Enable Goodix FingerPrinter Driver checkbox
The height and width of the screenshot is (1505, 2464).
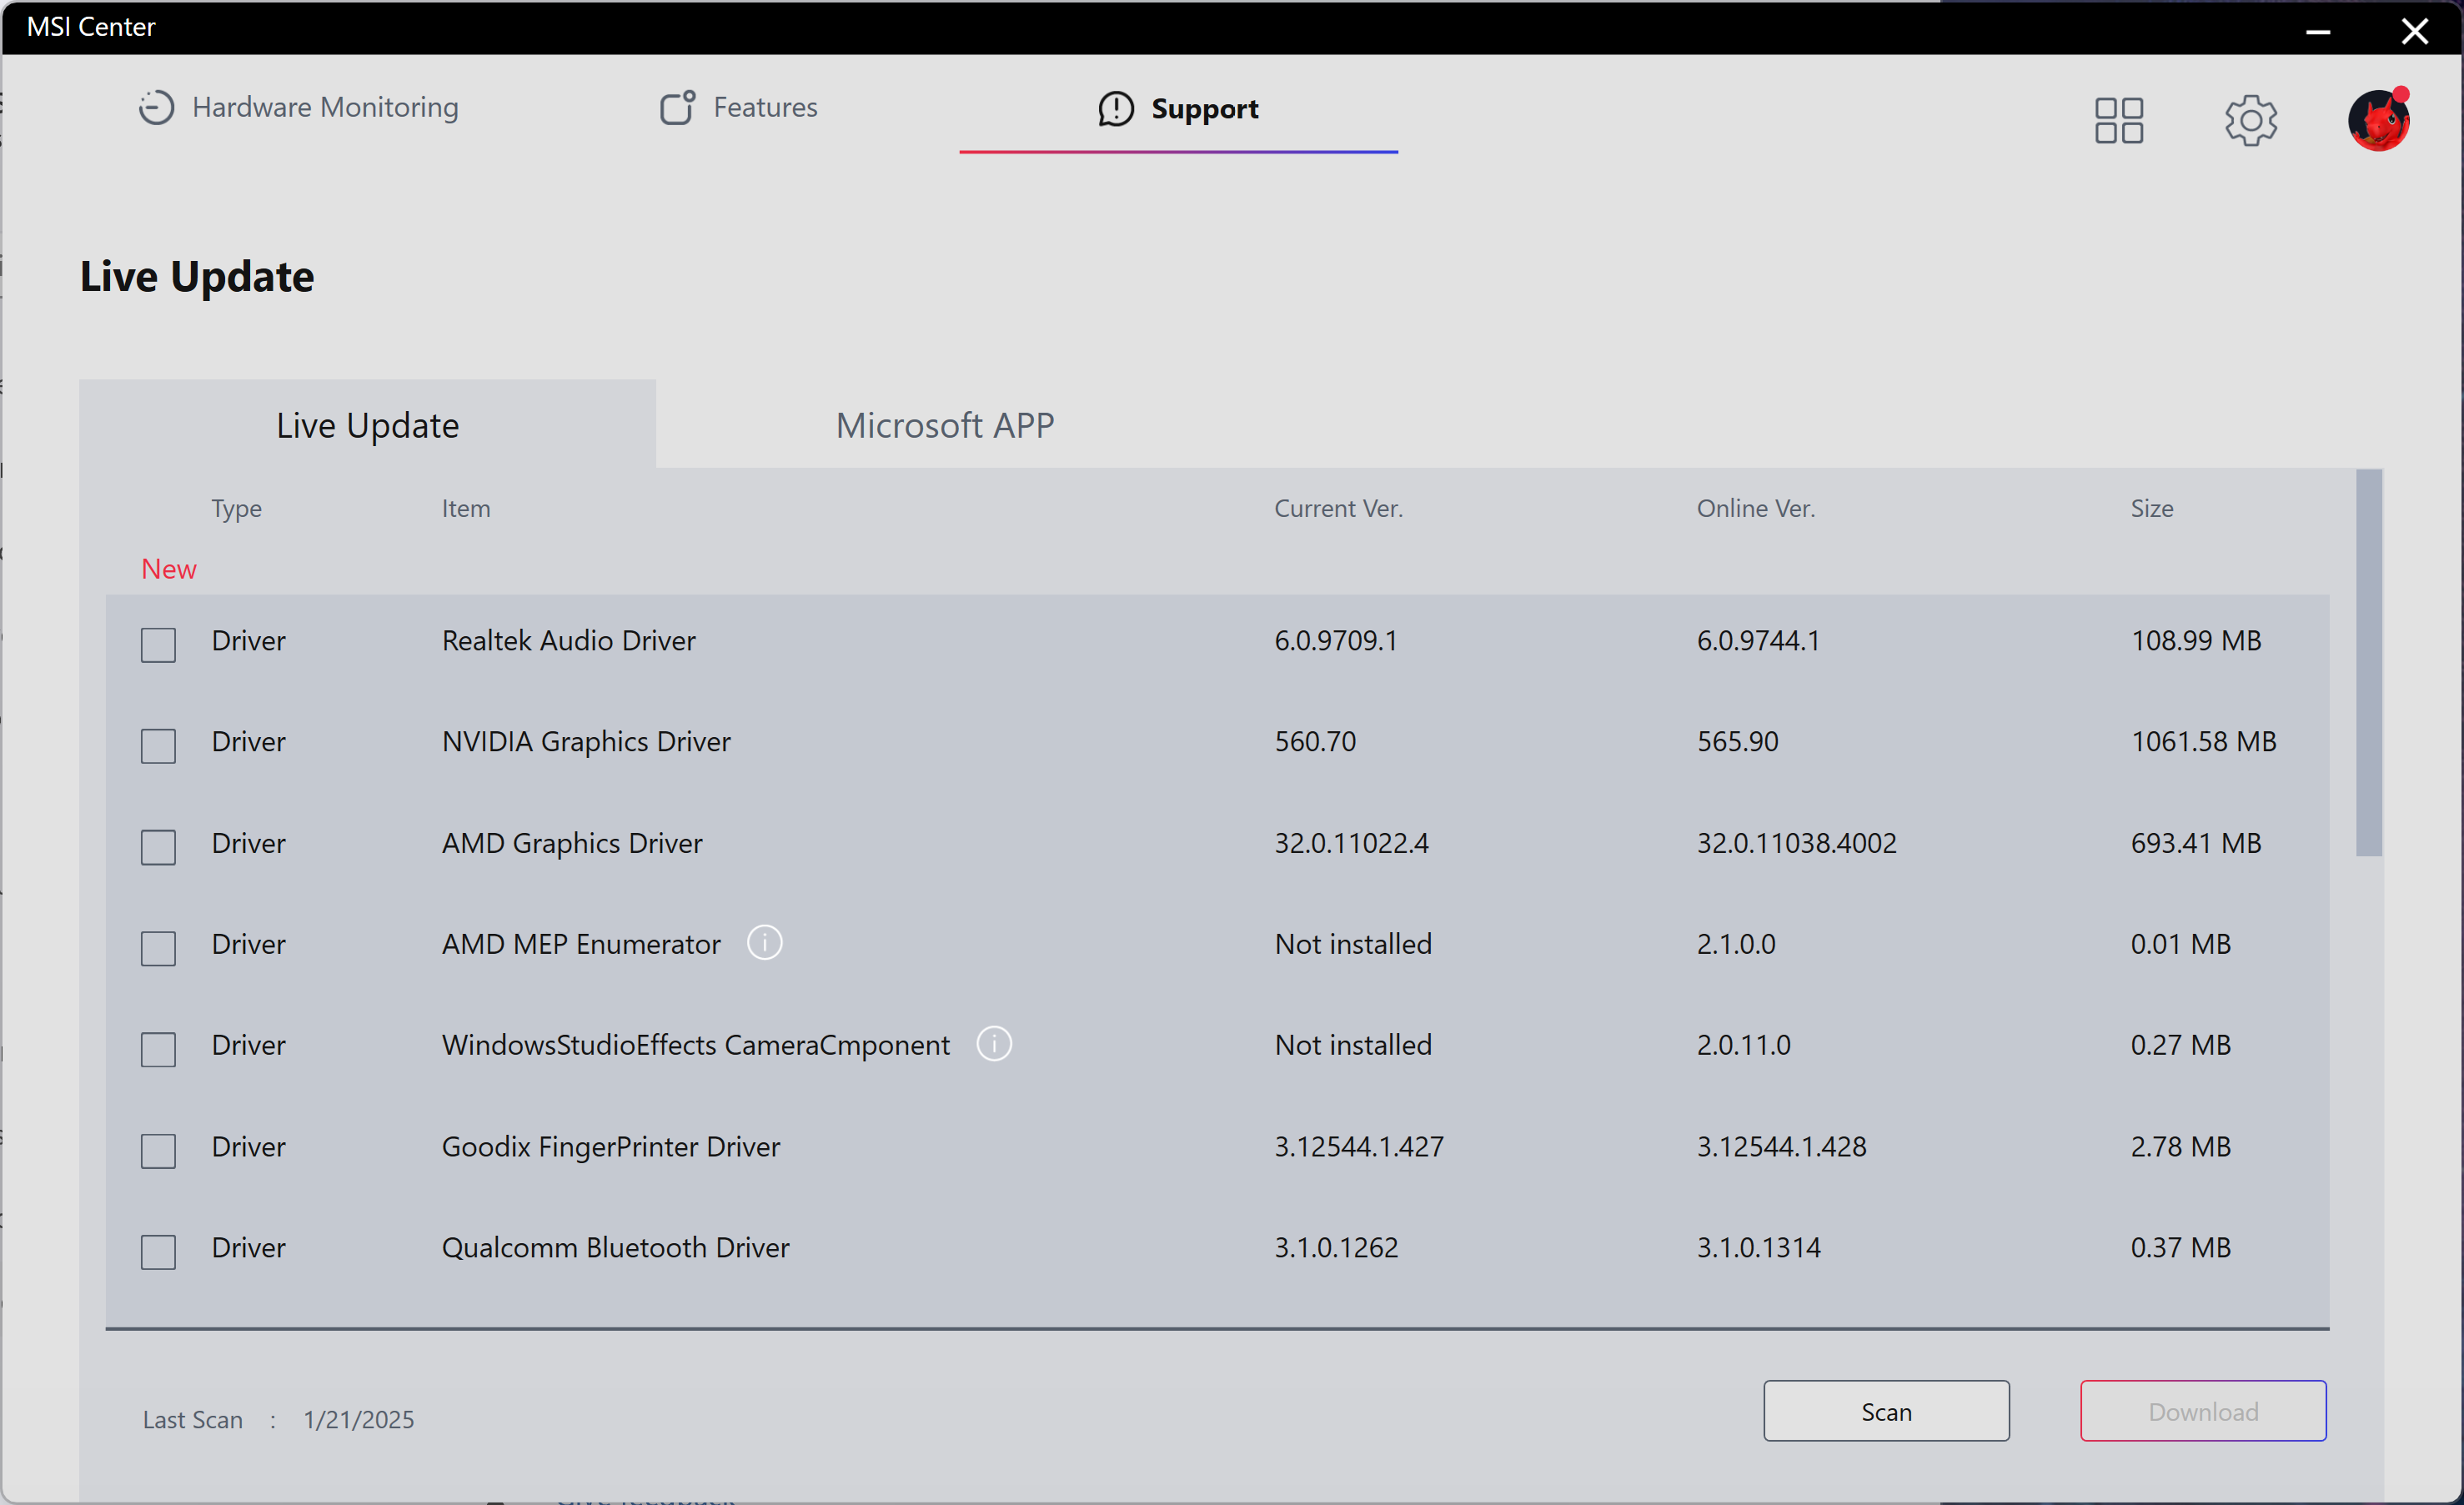[158, 1151]
